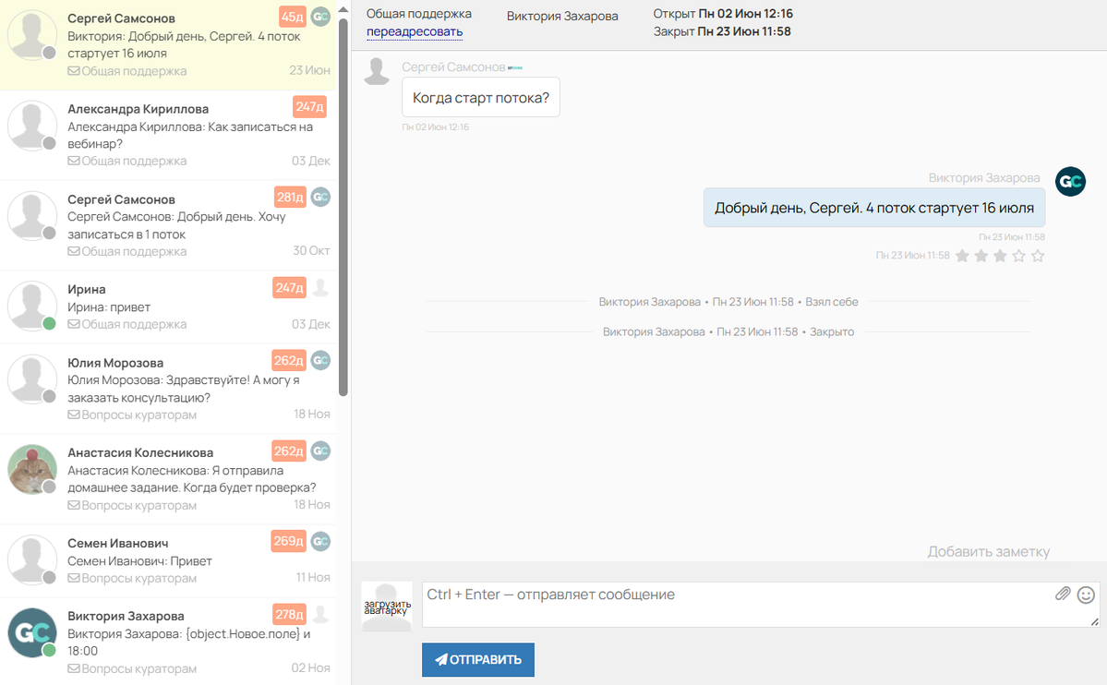Viewport: 1107px width, 685px height.
Task: Rate the reply with the fifth star
Action: tap(1038, 256)
